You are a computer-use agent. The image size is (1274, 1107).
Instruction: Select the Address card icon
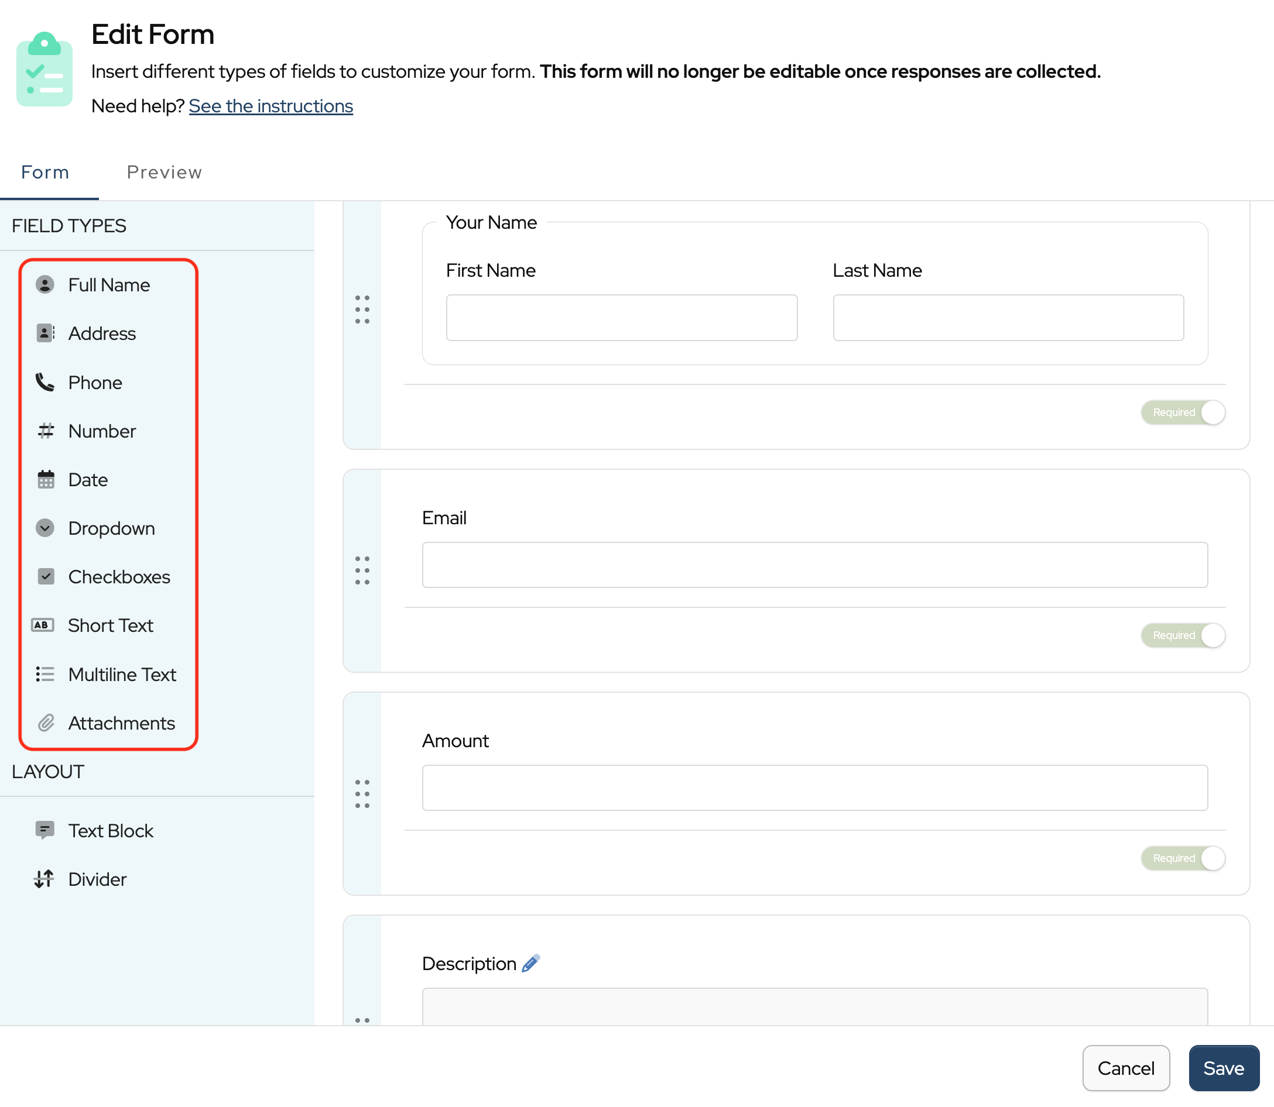coord(45,334)
